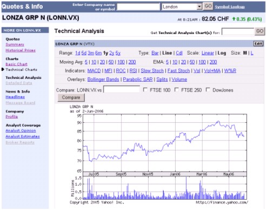Set the range to 6m
This screenshot has height=210, width=266.
point(98,53)
